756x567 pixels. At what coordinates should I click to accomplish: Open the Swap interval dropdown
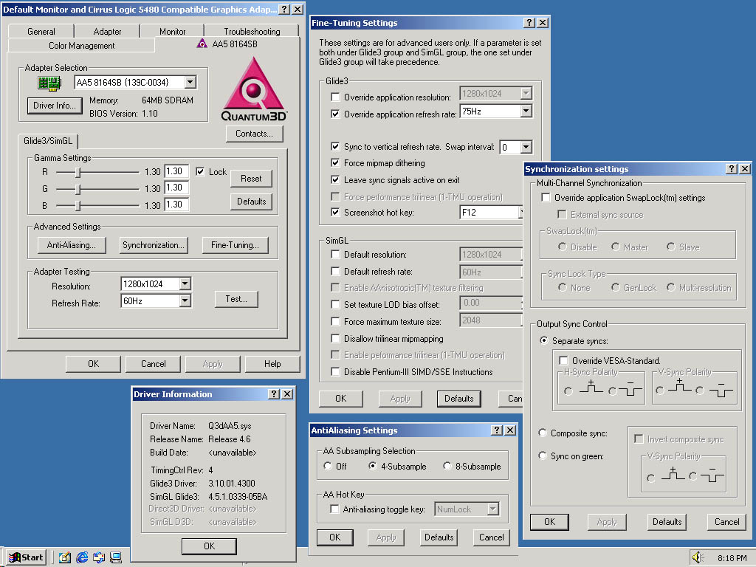(526, 148)
